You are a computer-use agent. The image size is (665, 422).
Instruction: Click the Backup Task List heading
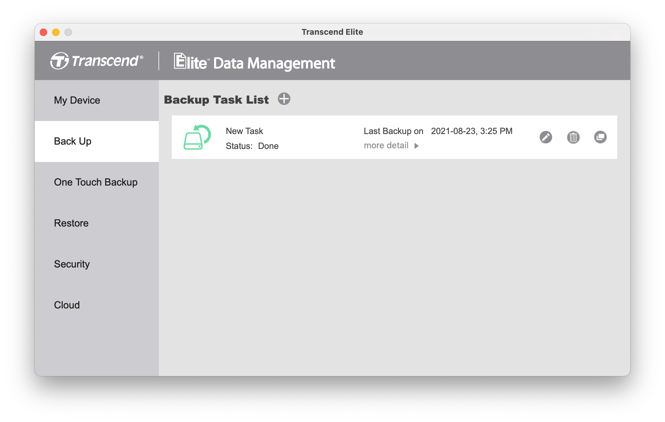216,100
